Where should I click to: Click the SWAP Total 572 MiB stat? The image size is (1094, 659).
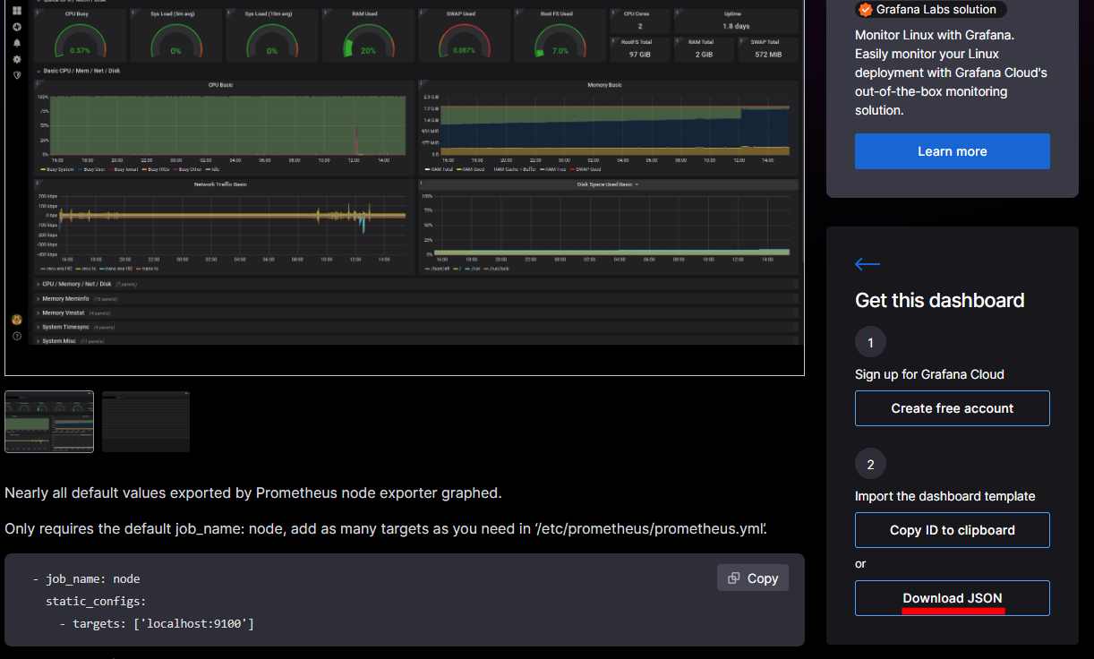(x=767, y=49)
